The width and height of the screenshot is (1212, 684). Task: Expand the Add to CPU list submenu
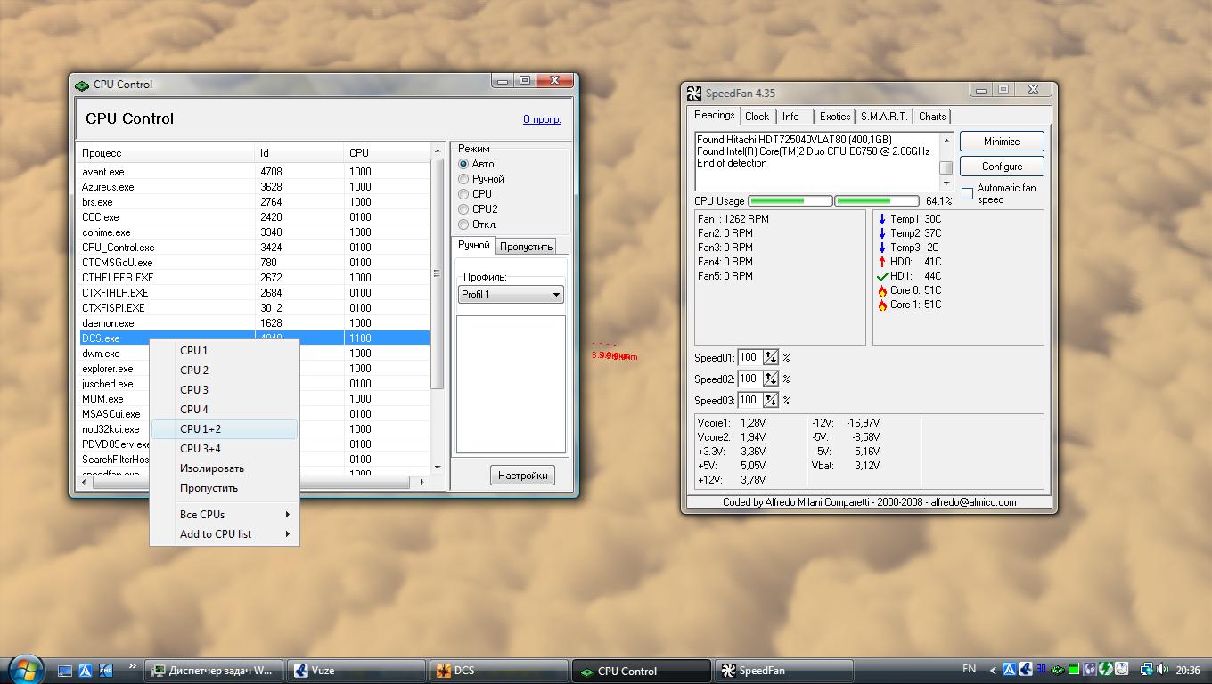(225, 534)
